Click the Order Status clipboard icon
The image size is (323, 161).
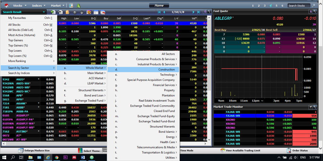289,150
